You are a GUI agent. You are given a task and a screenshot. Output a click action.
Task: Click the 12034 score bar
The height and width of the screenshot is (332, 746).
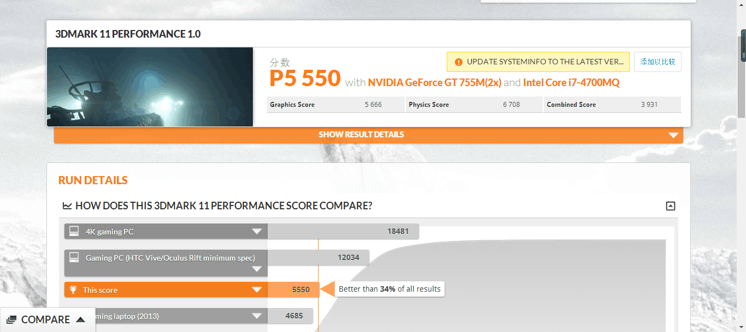coord(318,257)
